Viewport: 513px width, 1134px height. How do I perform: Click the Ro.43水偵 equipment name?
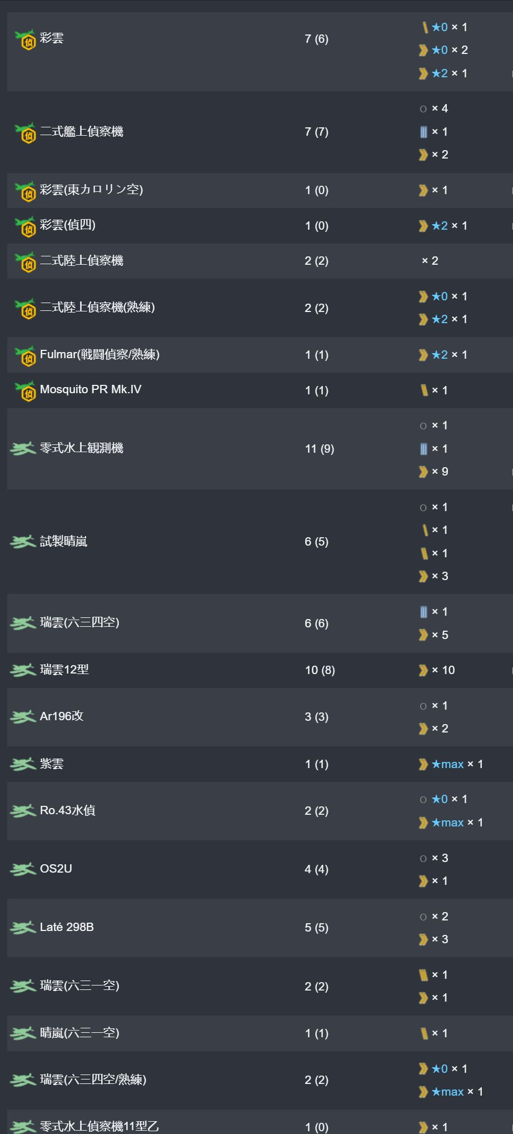pos(68,811)
